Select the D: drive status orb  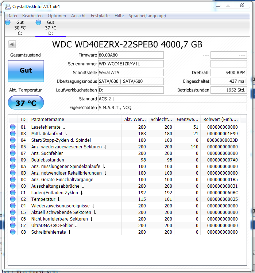click(38, 22)
